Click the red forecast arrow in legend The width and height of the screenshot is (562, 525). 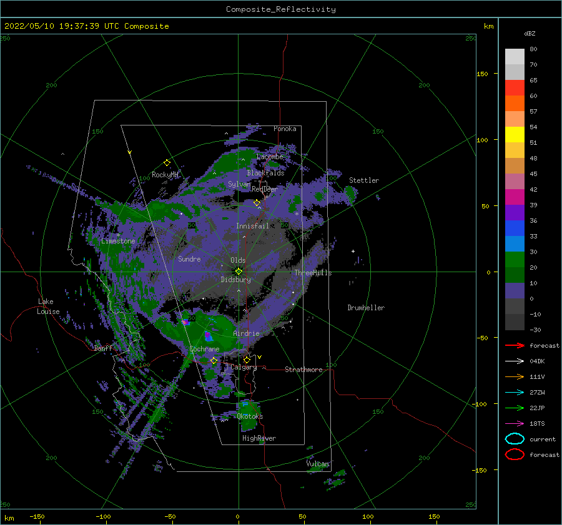(515, 345)
